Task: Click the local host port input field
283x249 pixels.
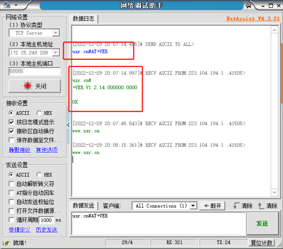Action: [35, 71]
